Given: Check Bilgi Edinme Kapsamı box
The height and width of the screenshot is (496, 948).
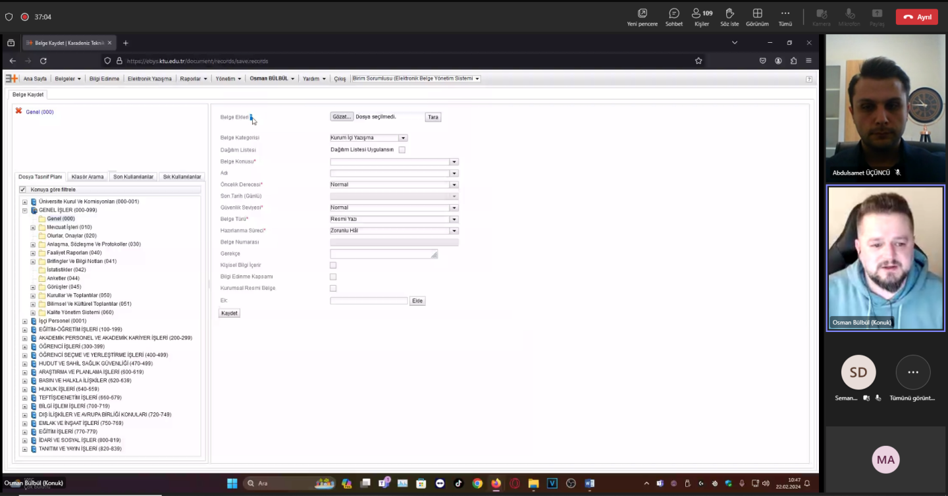Looking at the screenshot, I should coord(333,277).
